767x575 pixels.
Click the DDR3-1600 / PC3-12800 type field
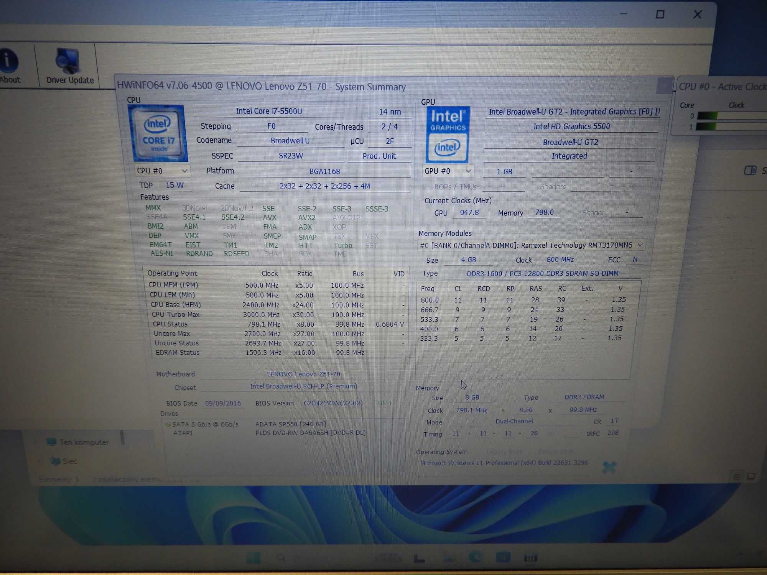click(x=542, y=273)
